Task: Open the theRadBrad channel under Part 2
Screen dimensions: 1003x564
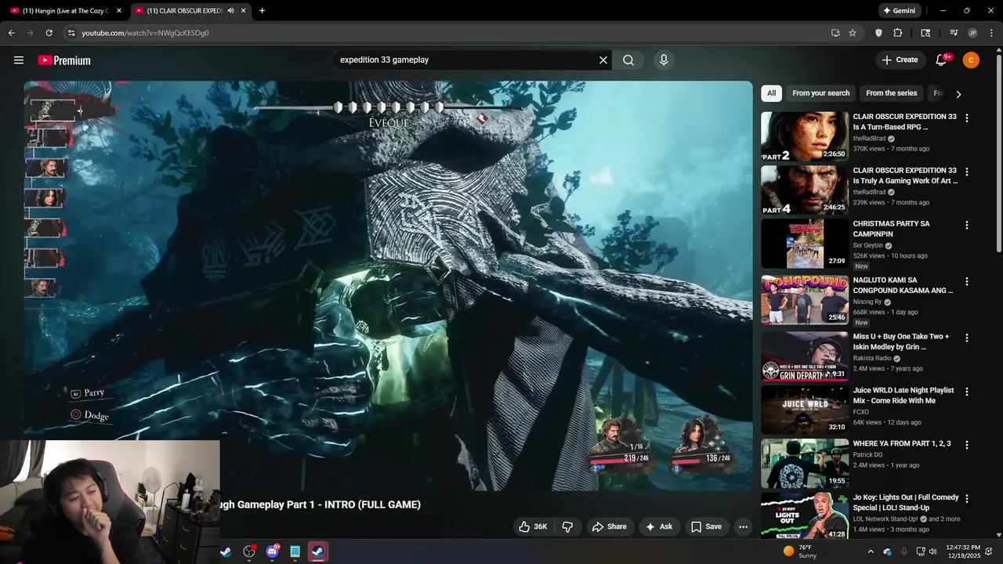Action: pos(869,139)
